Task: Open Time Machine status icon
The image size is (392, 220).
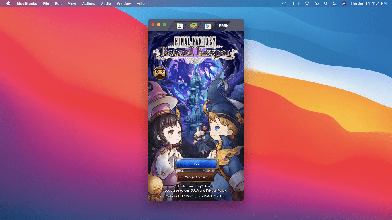Action: pyautogui.click(x=284, y=3)
